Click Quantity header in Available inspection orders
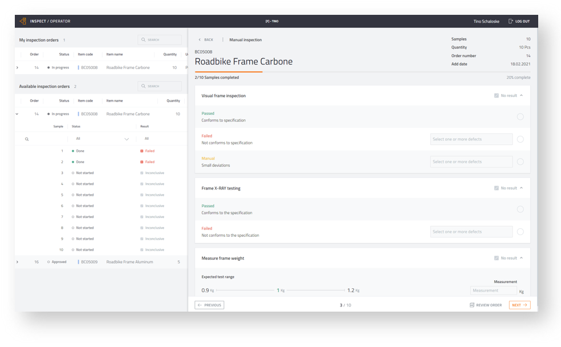The width and height of the screenshot is (561, 347). click(x=173, y=101)
